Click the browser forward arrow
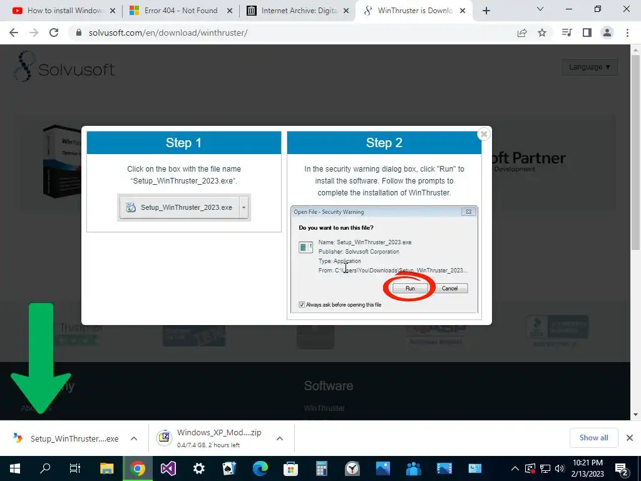Image resolution: width=641 pixels, height=481 pixels. click(34, 33)
